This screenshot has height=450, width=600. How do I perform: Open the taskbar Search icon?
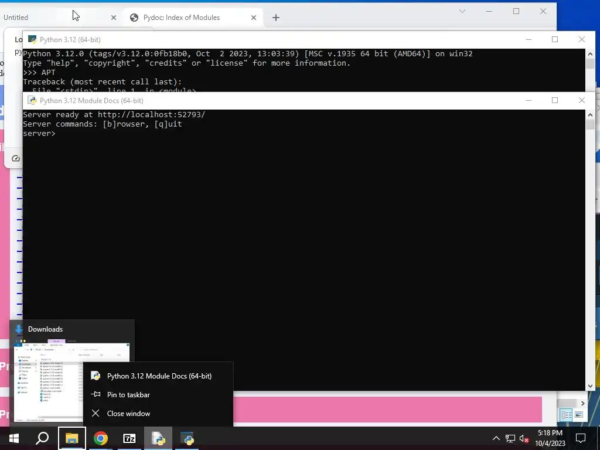click(42, 438)
